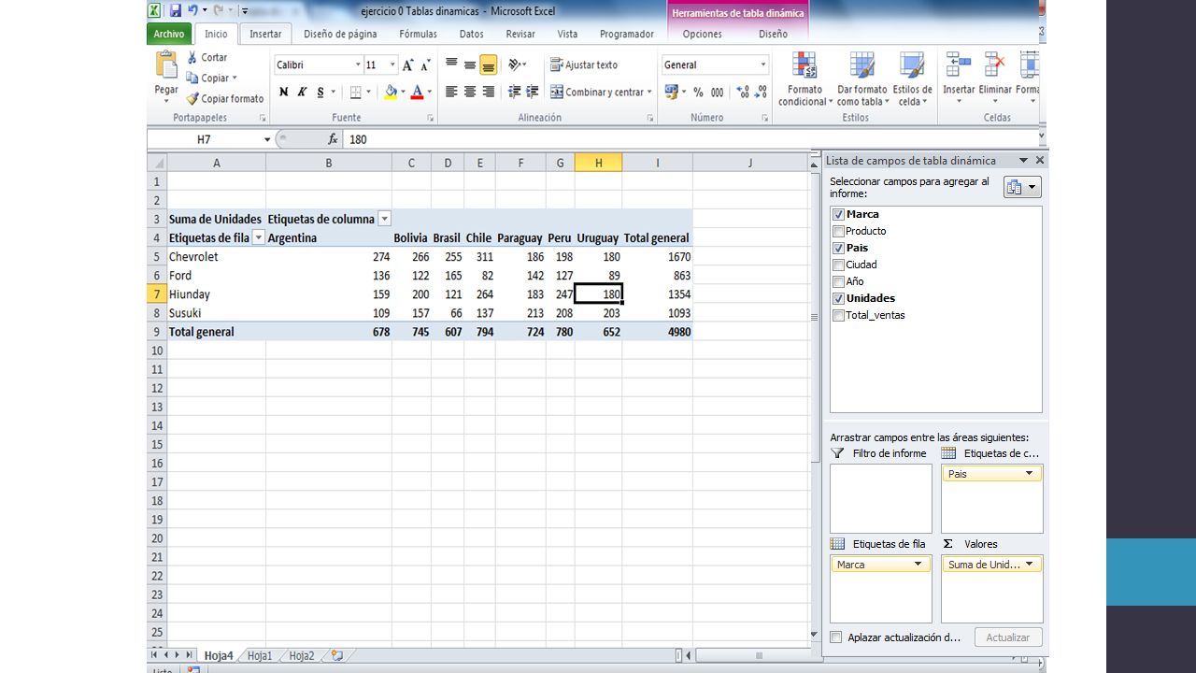Open the General number format dropdown

click(763, 65)
